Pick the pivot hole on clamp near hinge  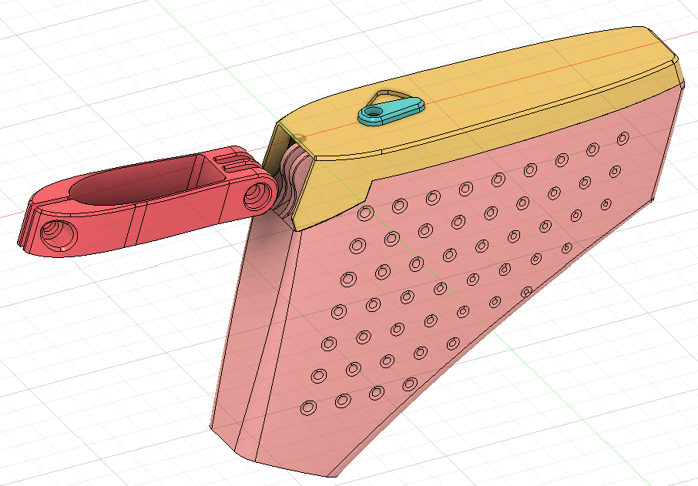[x=258, y=197]
